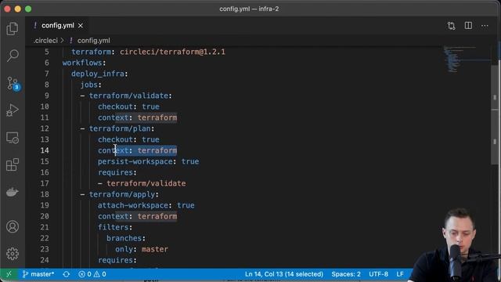Open the Extensions view
Screen dimensions: 501x282
point(13,165)
